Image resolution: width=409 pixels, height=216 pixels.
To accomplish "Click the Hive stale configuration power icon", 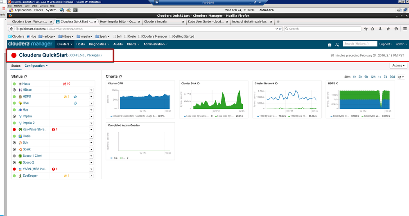I will tap(75, 103).
